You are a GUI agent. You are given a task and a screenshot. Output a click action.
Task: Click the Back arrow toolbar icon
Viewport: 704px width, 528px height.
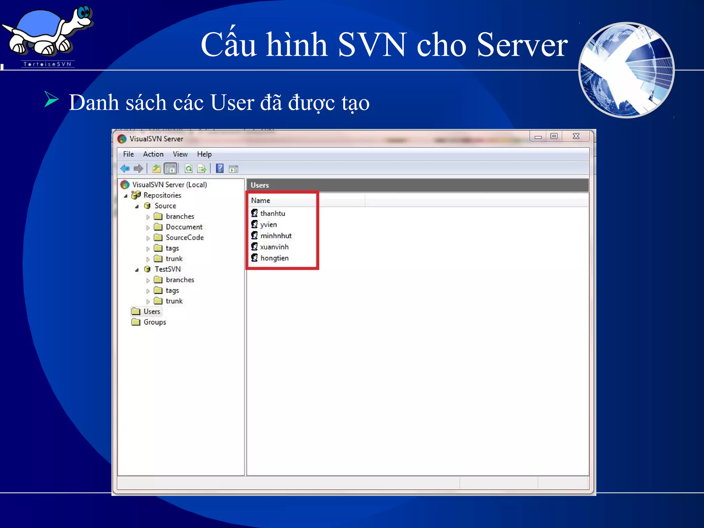125,168
